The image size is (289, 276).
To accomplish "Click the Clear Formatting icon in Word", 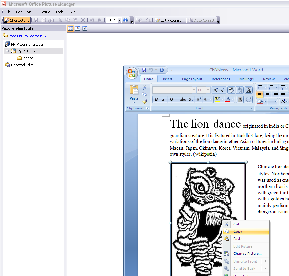I will (231, 90).
